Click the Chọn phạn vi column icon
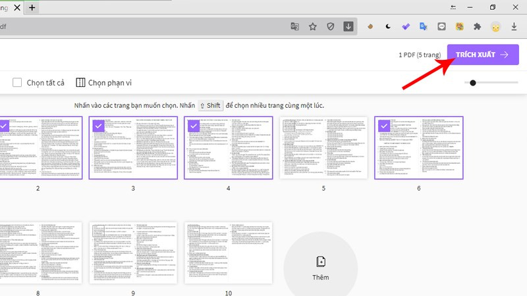Screen dimensions: 527x296 (x=80, y=83)
